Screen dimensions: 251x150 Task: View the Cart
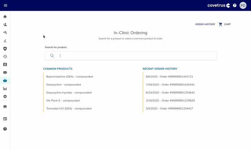[x=225, y=24]
